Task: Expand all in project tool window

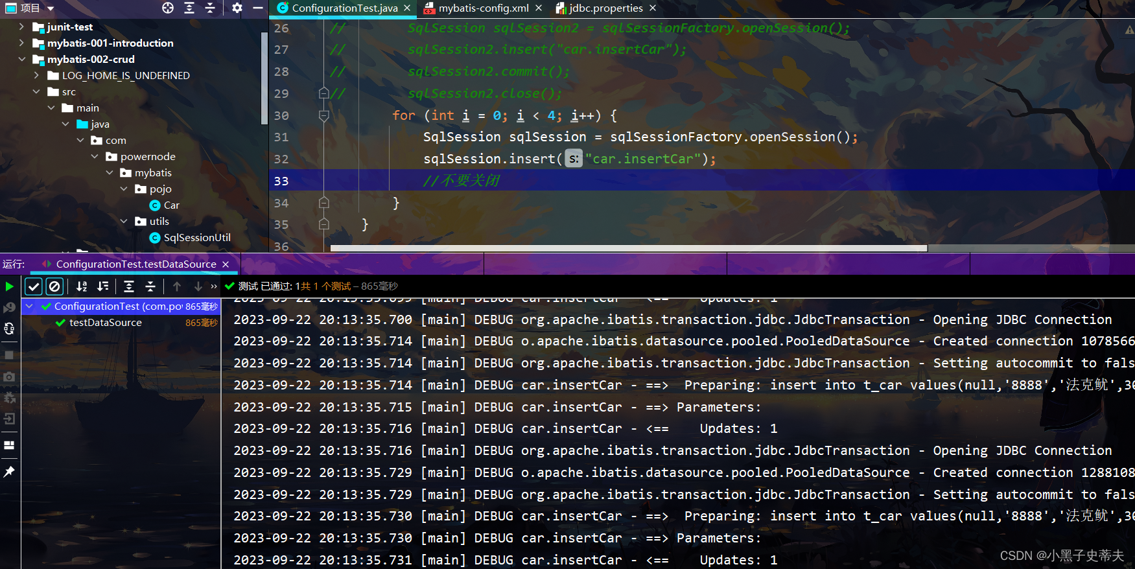Action: [x=189, y=8]
